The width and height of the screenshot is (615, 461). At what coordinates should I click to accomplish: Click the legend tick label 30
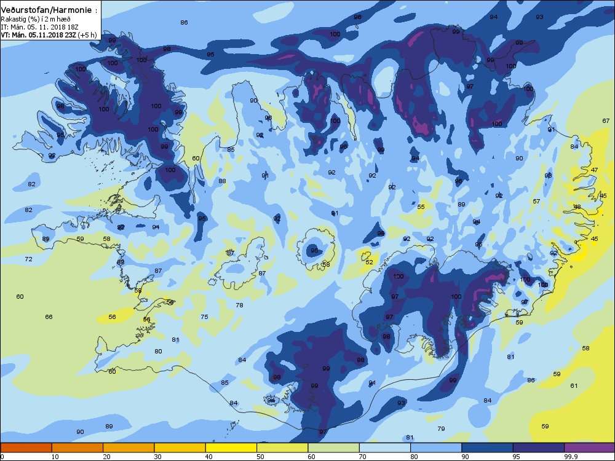pos(157,457)
